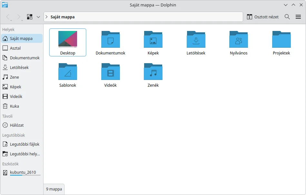Open Legutóbbi helyek entry in sidebar
Screen dimensions: 306x195
click(x=22, y=154)
